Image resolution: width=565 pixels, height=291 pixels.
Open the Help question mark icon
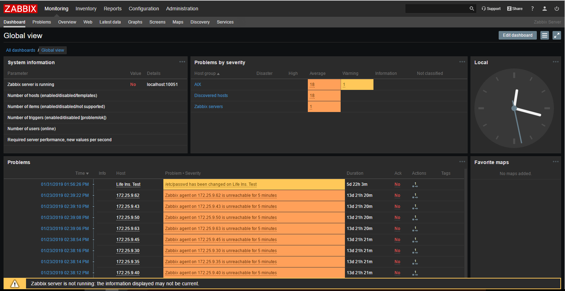coord(532,9)
